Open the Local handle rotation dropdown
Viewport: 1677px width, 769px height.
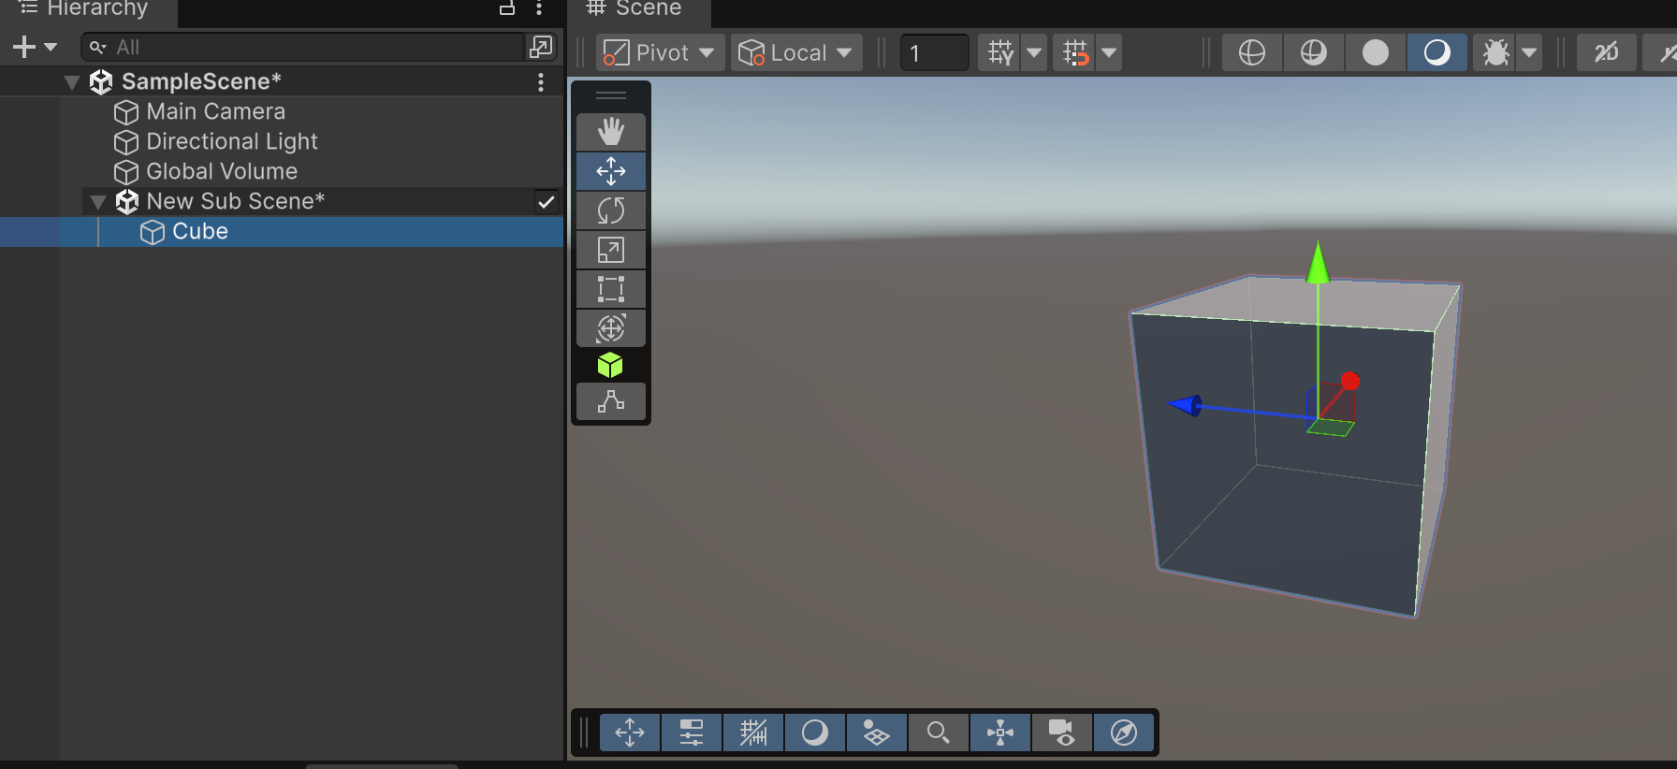(796, 52)
